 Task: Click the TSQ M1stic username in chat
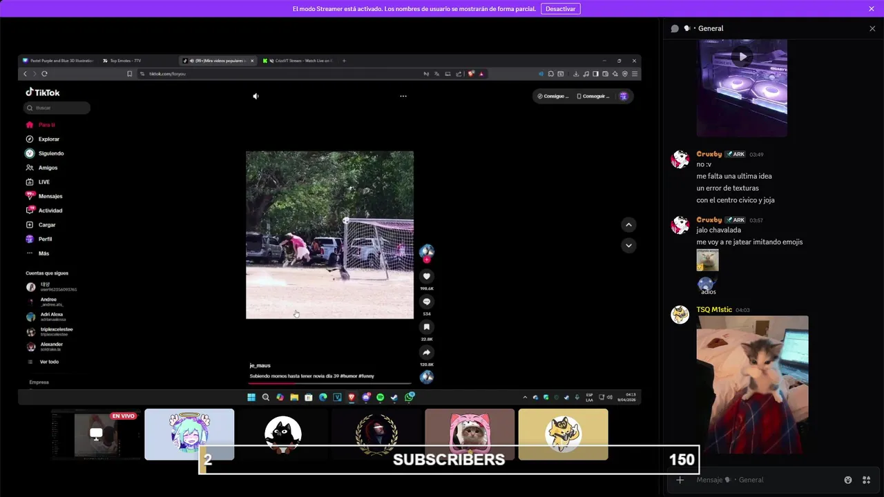714,310
